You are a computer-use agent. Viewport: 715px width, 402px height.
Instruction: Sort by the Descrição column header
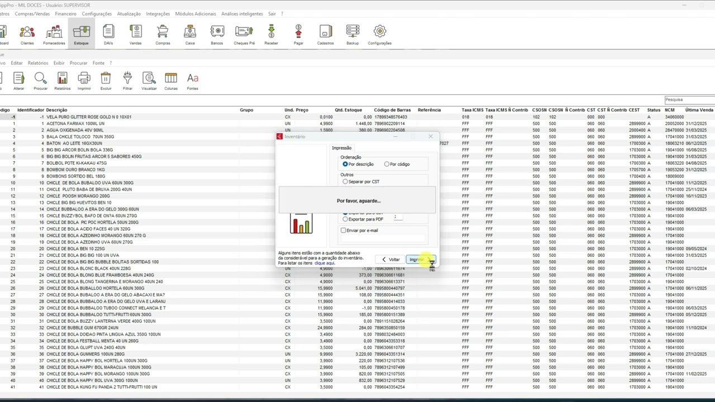56,110
